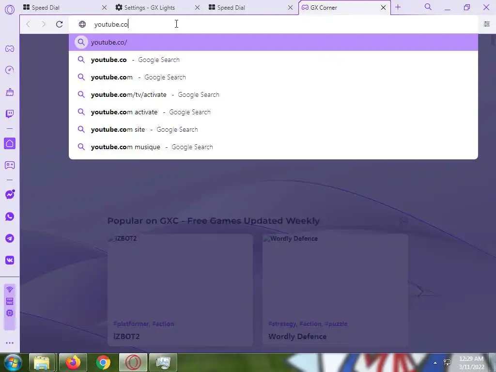Image resolution: width=496 pixels, height=372 pixels.
Task: Open VK in the sidebar
Action: [10, 260]
